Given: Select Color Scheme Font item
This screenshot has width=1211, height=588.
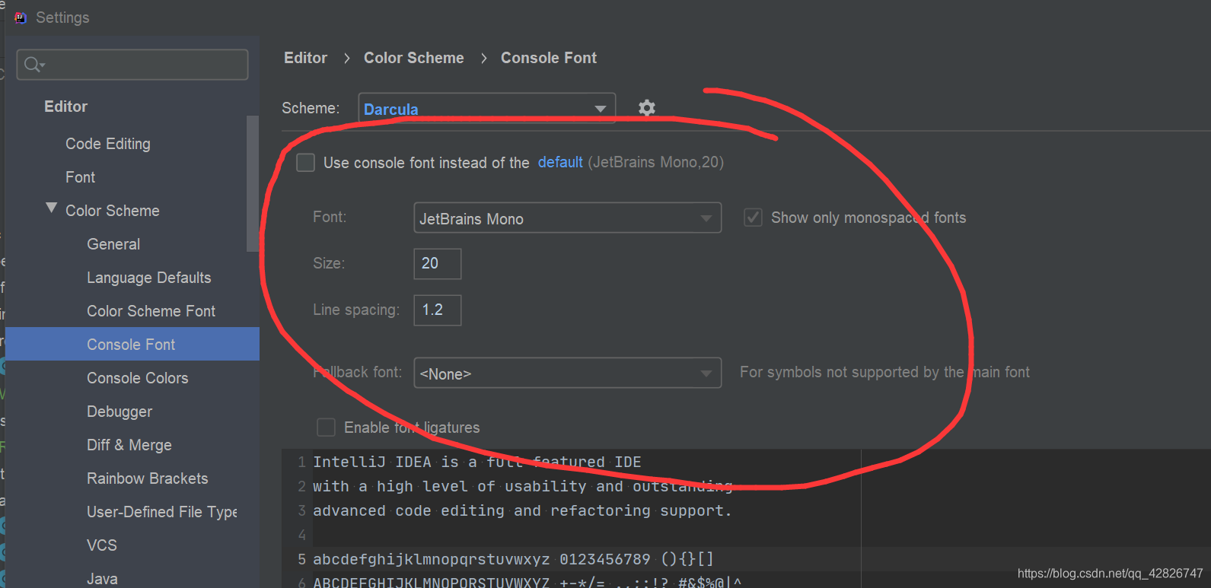Looking at the screenshot, I should tap(151, 311).
